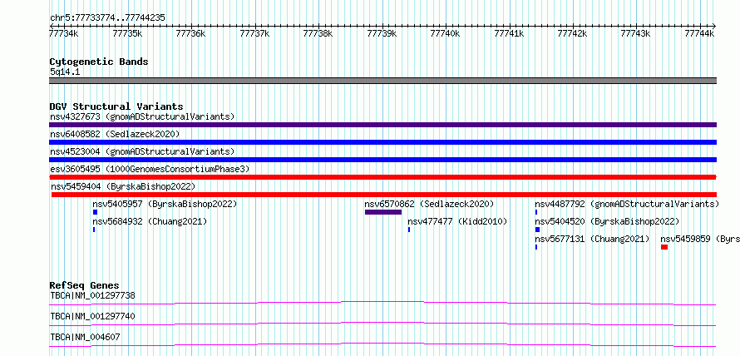Click the TBCA|NM_001297738 transcript label

pyautogui.click(x=92, y=295)
